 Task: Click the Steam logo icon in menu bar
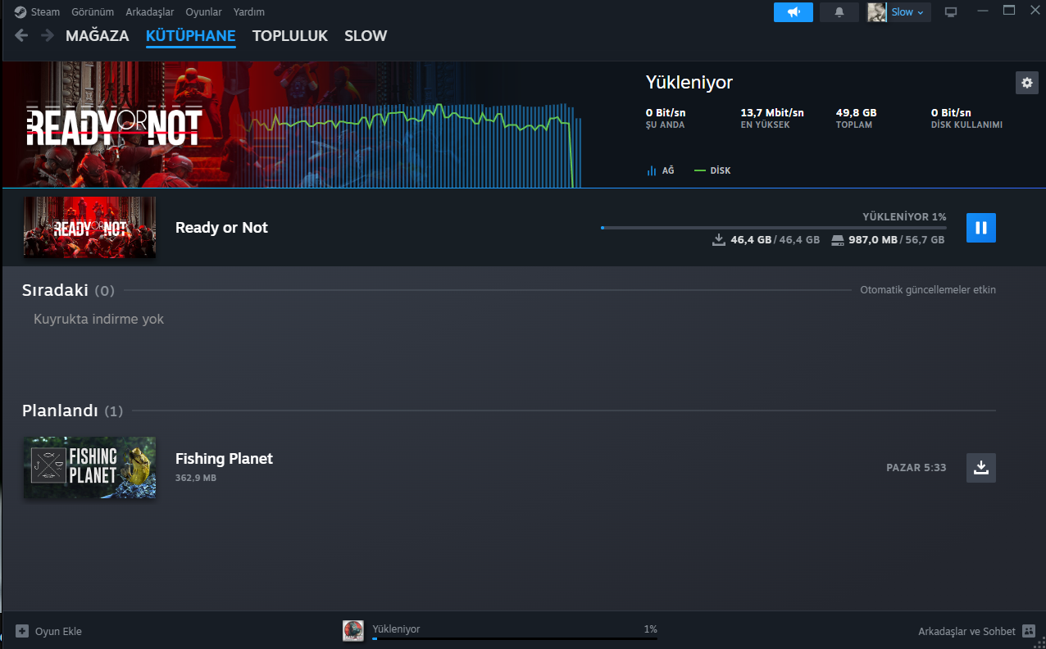(x=20, y=12)
